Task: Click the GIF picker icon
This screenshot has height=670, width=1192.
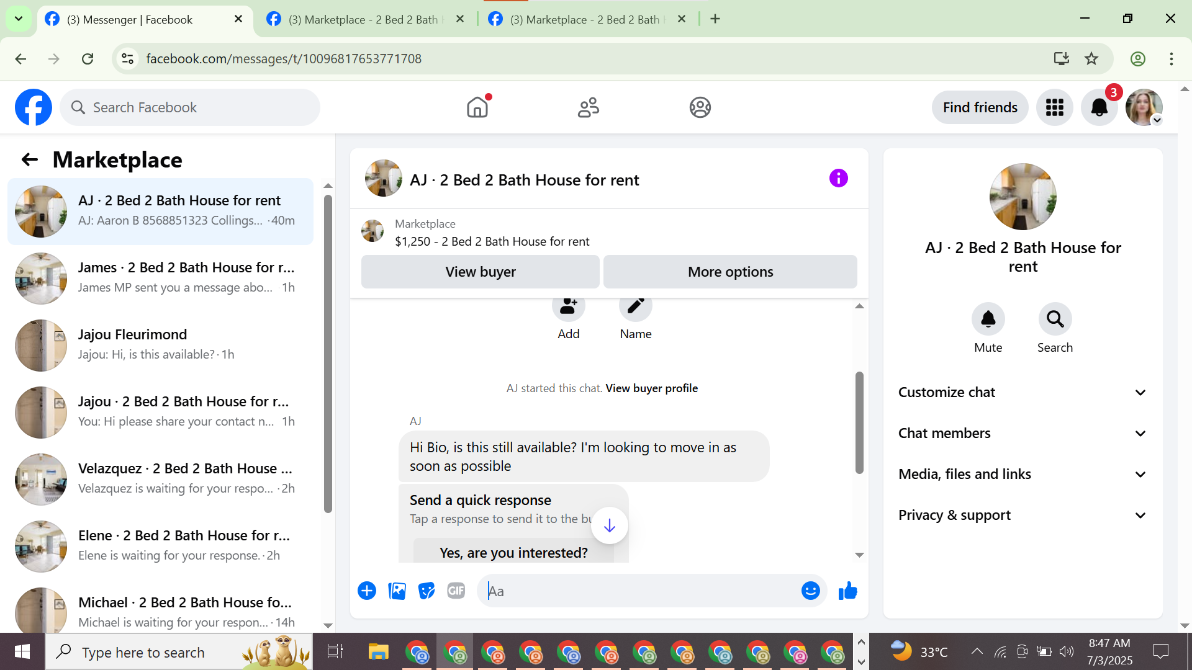Action: (456, 591)
